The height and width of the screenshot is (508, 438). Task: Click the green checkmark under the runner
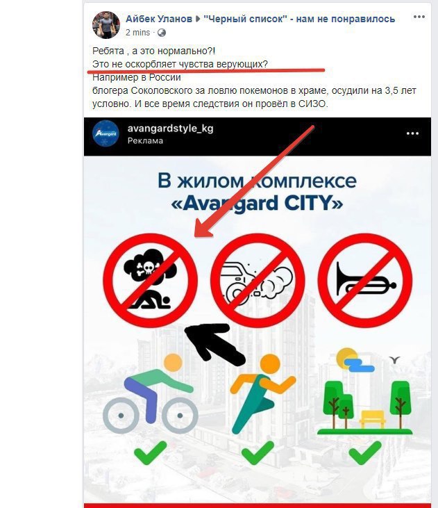point(258,452)
